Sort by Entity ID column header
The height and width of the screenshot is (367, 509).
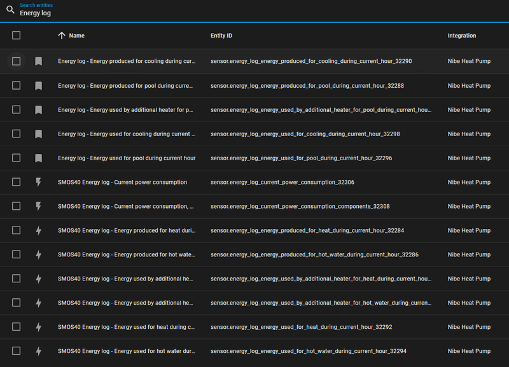coord(221,36)
